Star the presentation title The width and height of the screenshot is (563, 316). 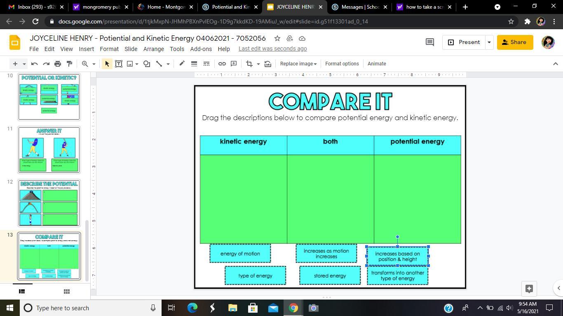pyautogui.click(x=277, y=38)
